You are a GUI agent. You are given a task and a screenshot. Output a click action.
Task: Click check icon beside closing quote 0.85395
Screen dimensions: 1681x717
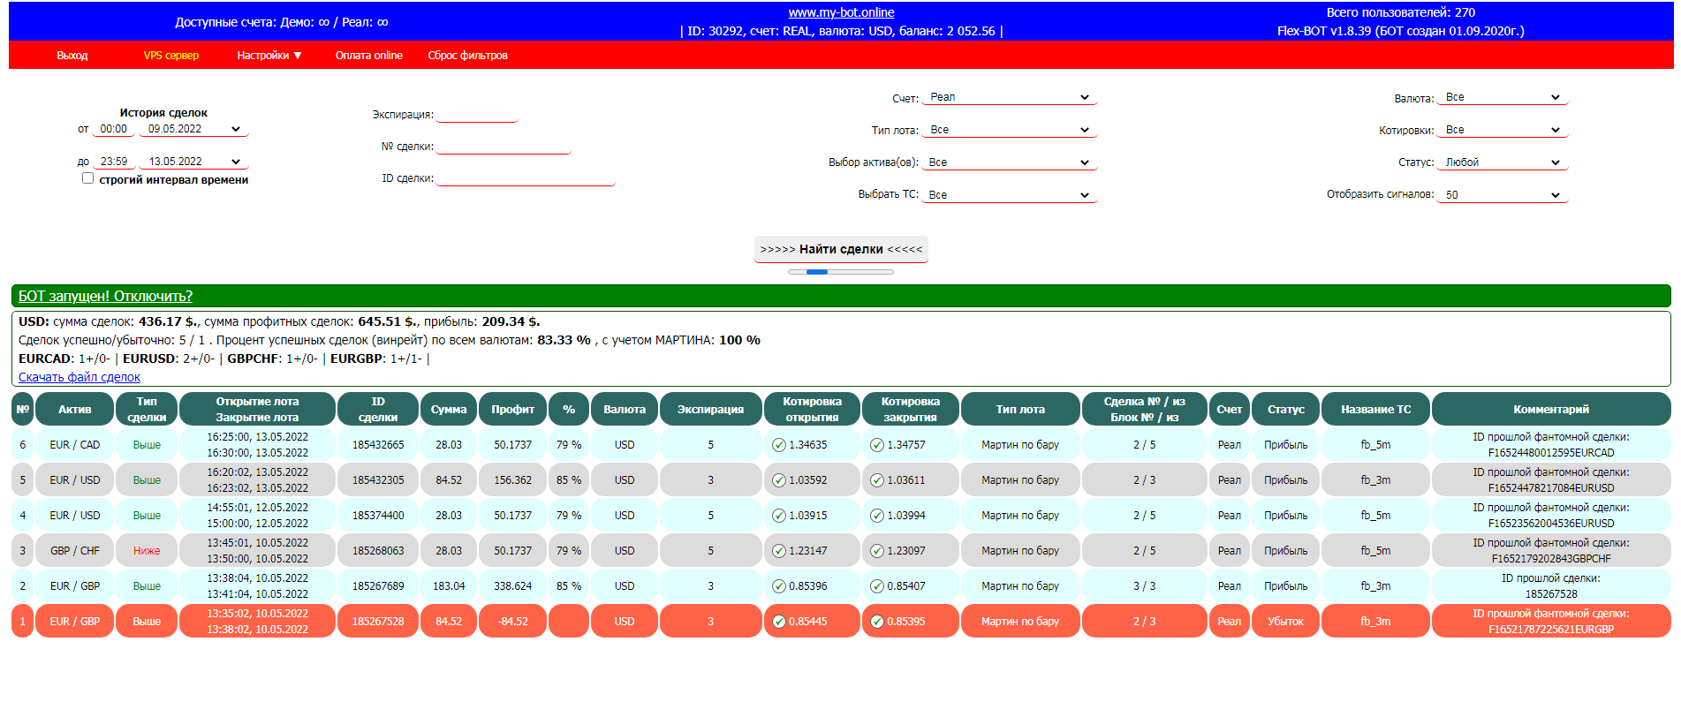(877, 622)
